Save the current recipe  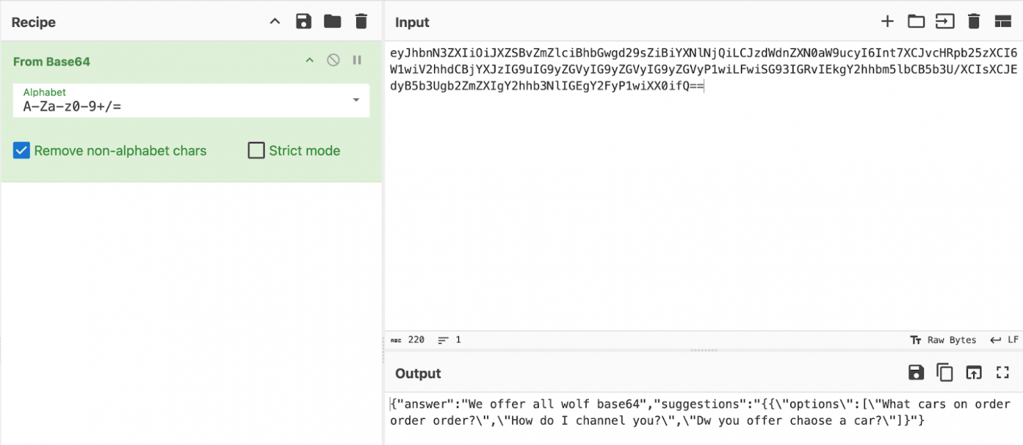tap(304, 22)
